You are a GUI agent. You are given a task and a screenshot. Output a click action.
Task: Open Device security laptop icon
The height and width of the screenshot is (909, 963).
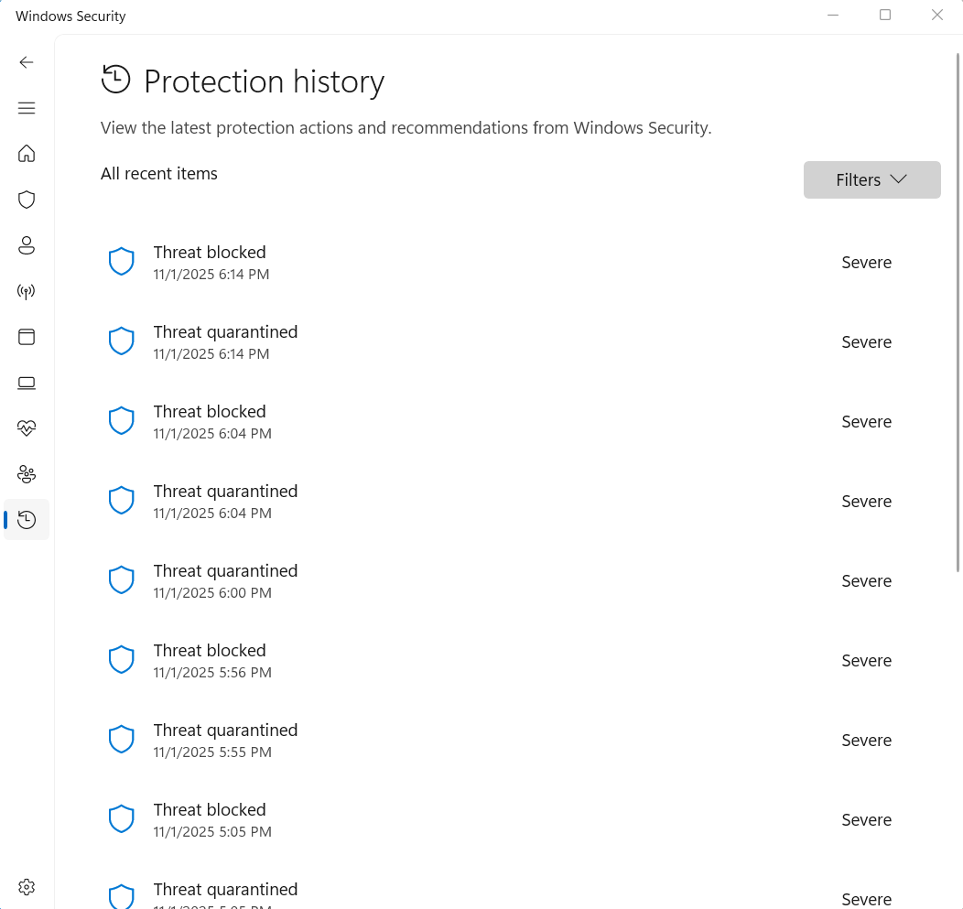[27, 383]
